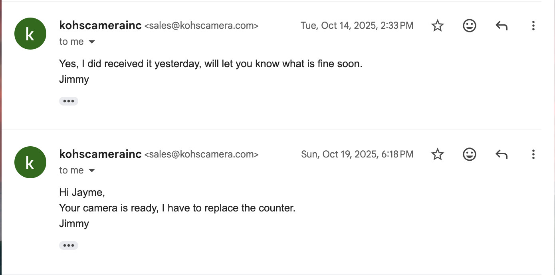This screenshot has width=555, height=275.
Task: Add emoji reaction to Oct 19 message
Action: coord(469,154)
